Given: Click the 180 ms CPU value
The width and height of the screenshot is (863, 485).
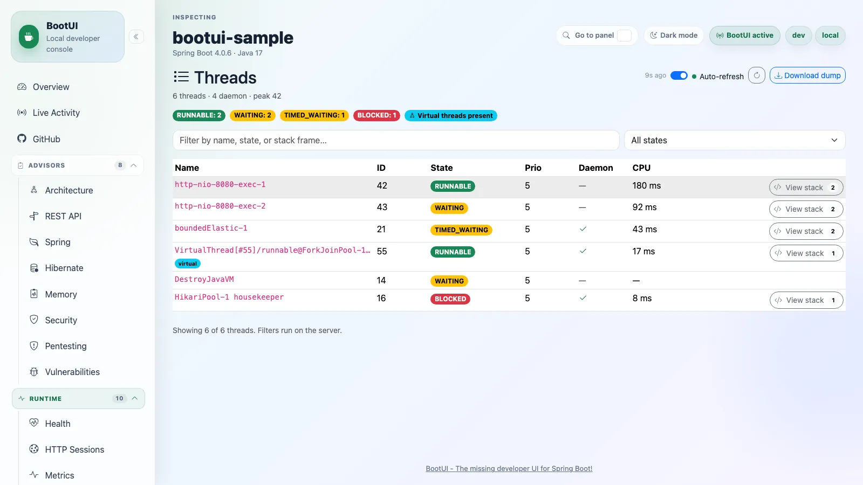Looking at the screenshot, I should [x=647, y=185].
